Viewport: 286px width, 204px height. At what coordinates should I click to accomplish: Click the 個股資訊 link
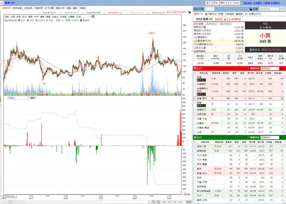click(248, 3)
